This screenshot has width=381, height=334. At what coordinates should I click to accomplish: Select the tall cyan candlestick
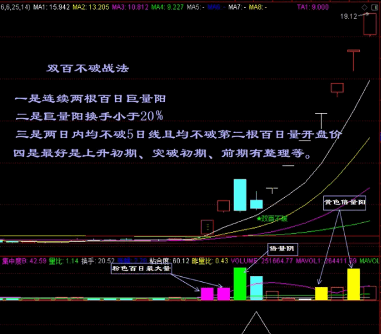tap(240, 195)
